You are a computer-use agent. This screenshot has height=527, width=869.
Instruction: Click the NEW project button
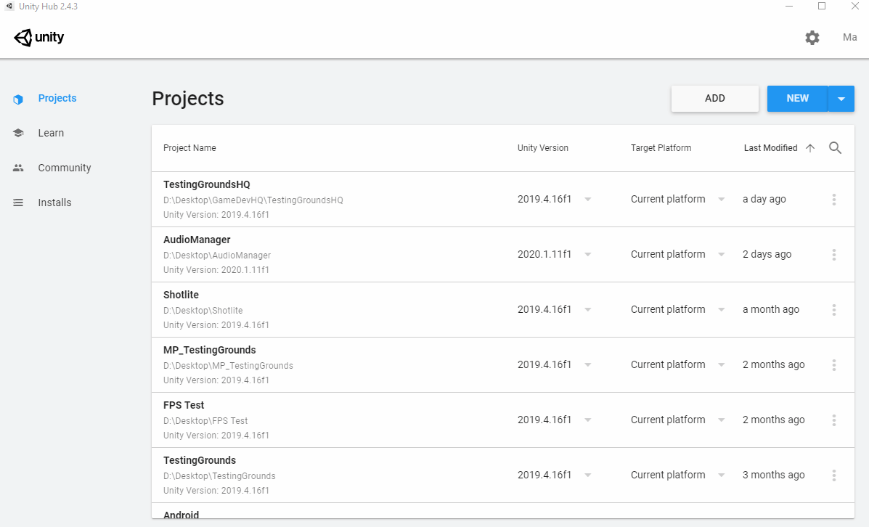797,99
